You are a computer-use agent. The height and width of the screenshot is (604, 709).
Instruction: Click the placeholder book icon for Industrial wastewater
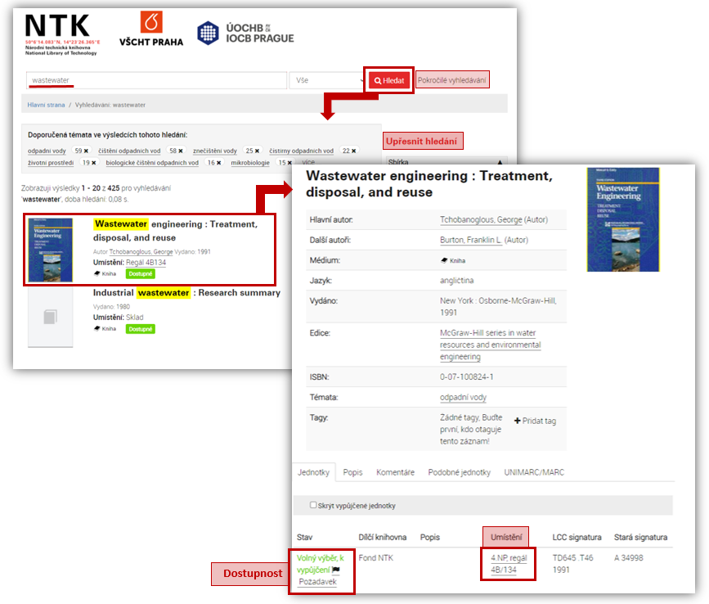[x=50, y=317]
